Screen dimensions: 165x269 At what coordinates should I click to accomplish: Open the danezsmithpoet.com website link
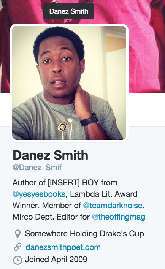coord(63,247)
